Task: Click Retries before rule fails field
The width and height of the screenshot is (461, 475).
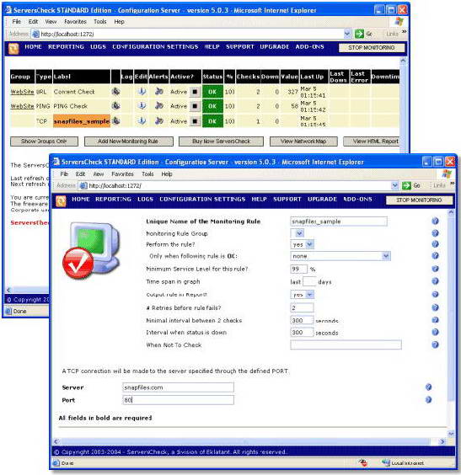Action: [302, 307]
